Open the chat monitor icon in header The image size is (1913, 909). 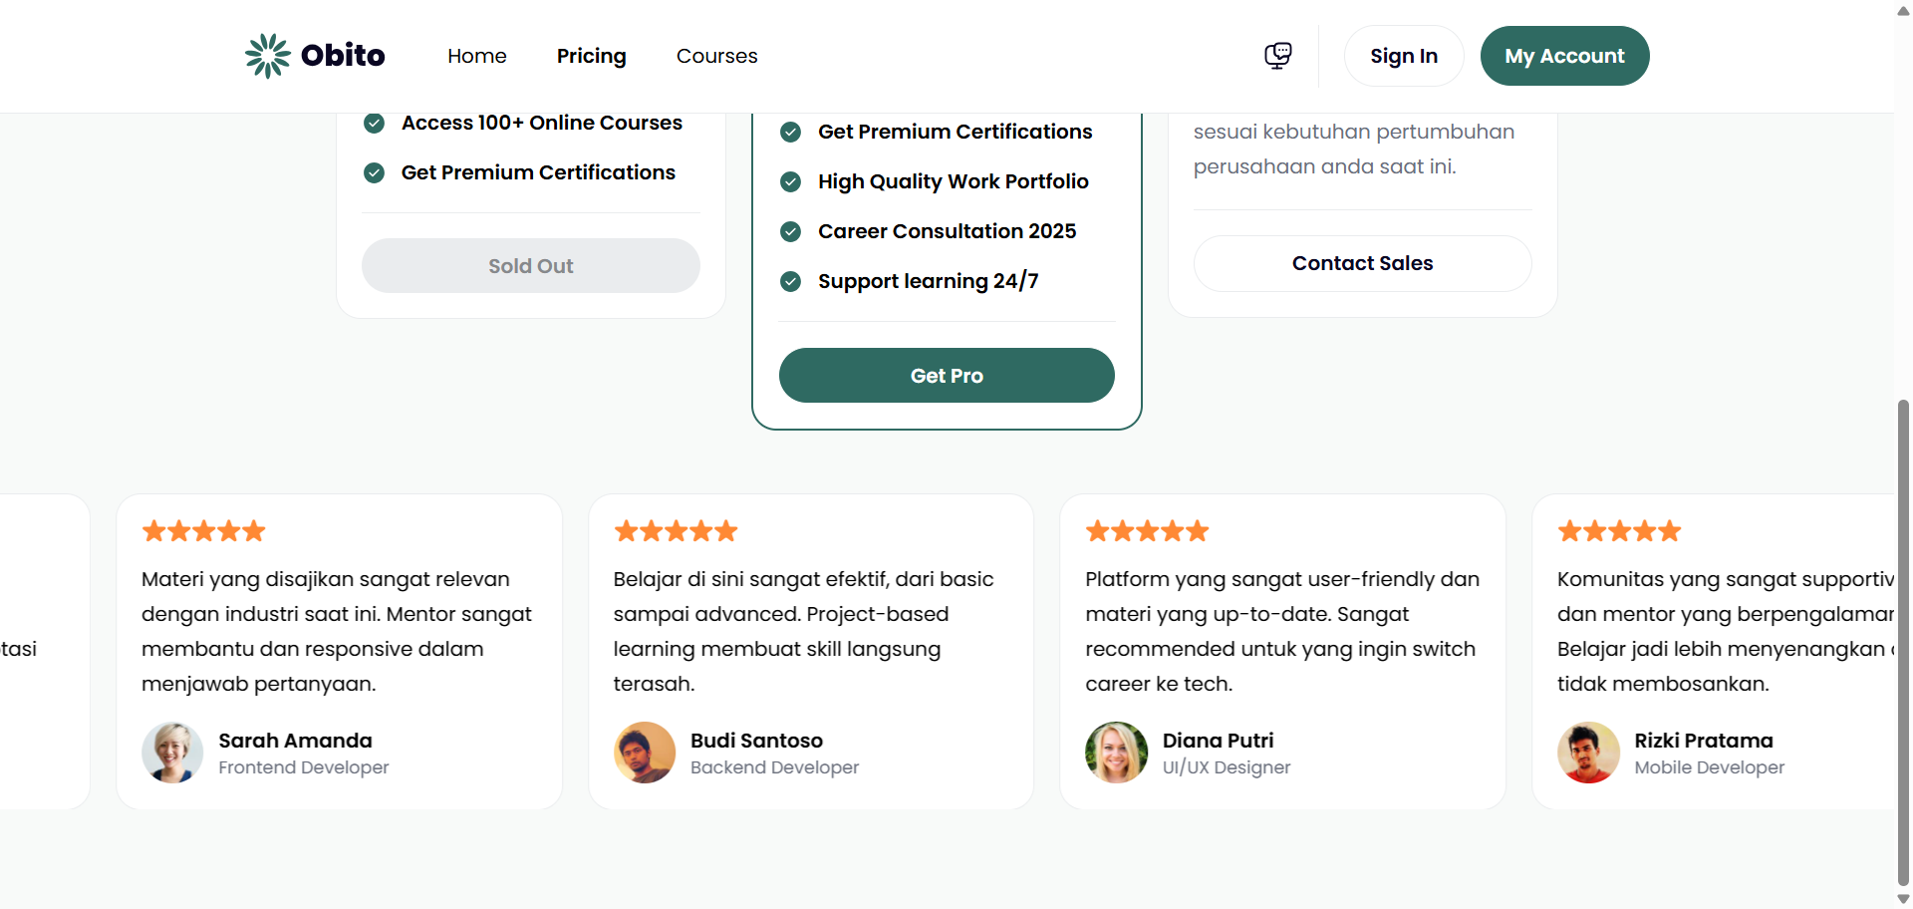click(1277, 56)
